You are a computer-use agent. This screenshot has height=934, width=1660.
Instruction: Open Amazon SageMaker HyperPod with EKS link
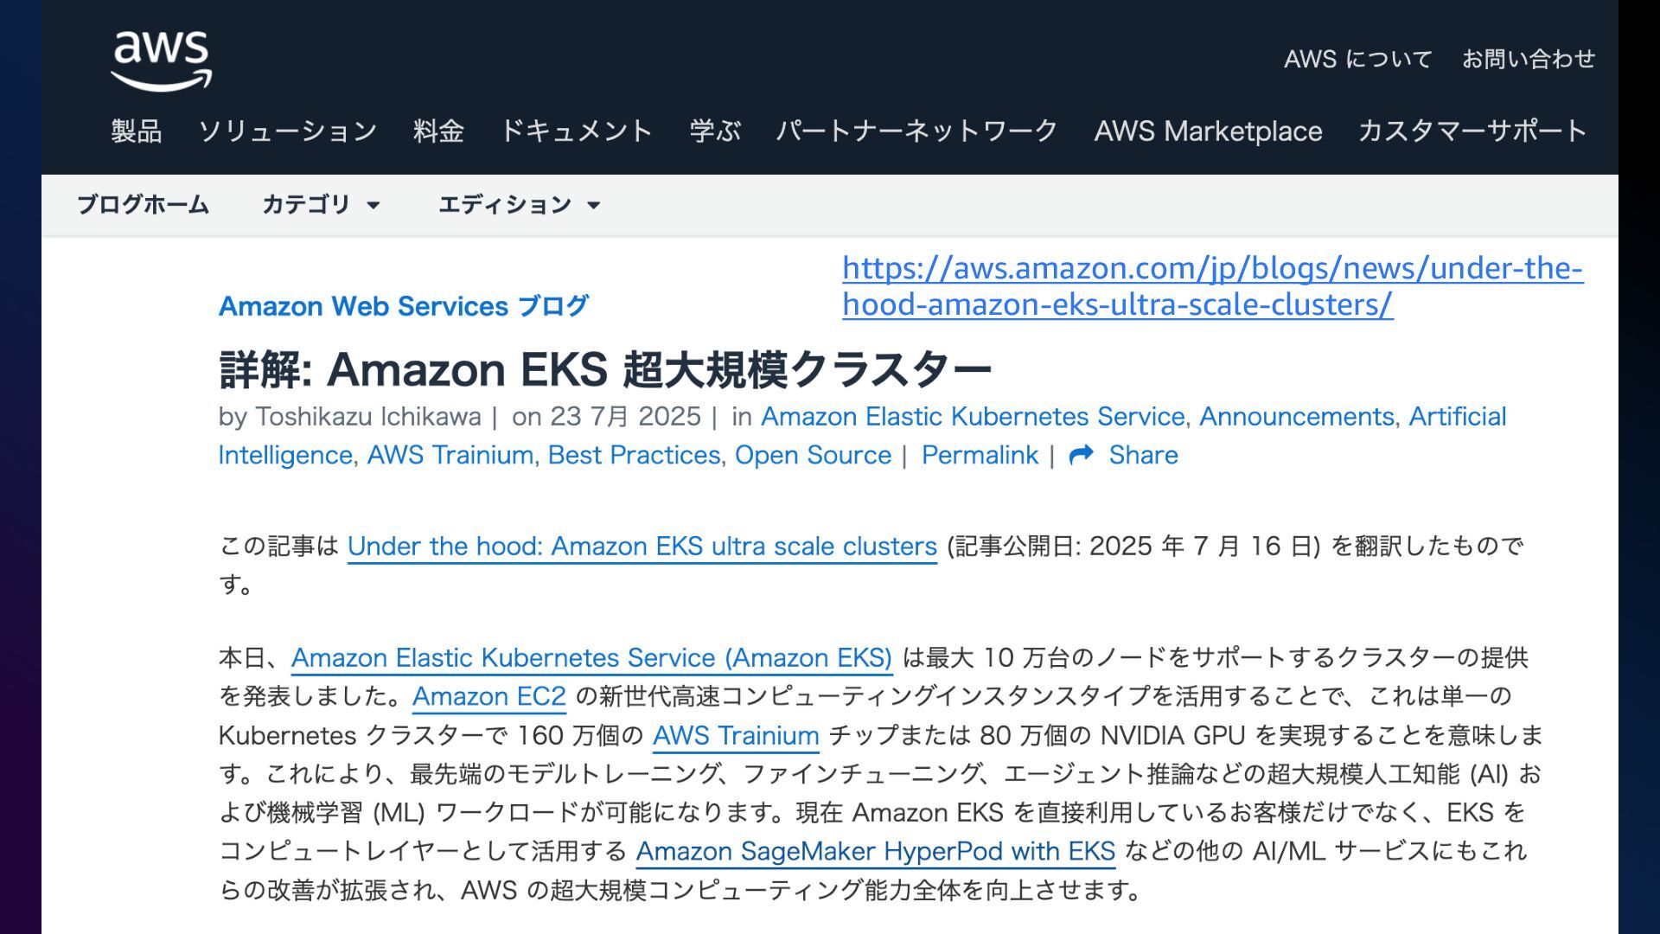(876, 852)
